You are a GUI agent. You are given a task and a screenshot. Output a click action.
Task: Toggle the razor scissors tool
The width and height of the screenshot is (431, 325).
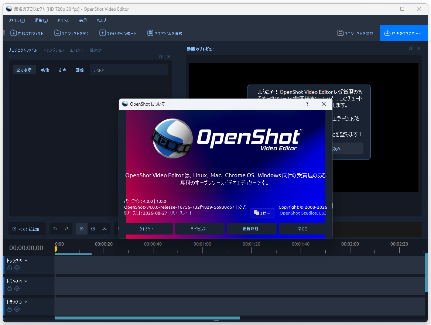pos(105,229)
